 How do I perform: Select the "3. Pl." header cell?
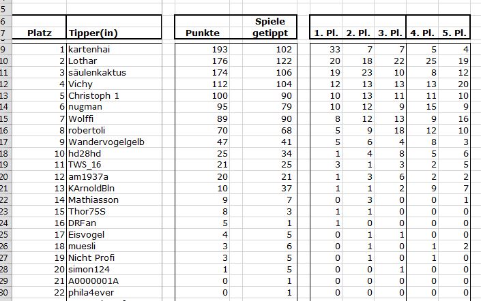pyautogui.click(x=391, y=33)
